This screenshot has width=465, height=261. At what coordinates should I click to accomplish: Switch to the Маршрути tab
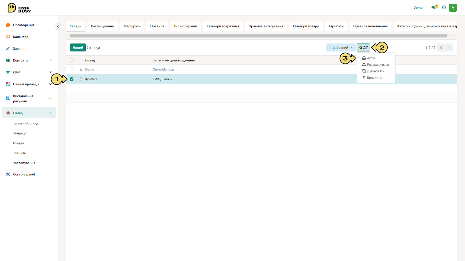point(132,26)
